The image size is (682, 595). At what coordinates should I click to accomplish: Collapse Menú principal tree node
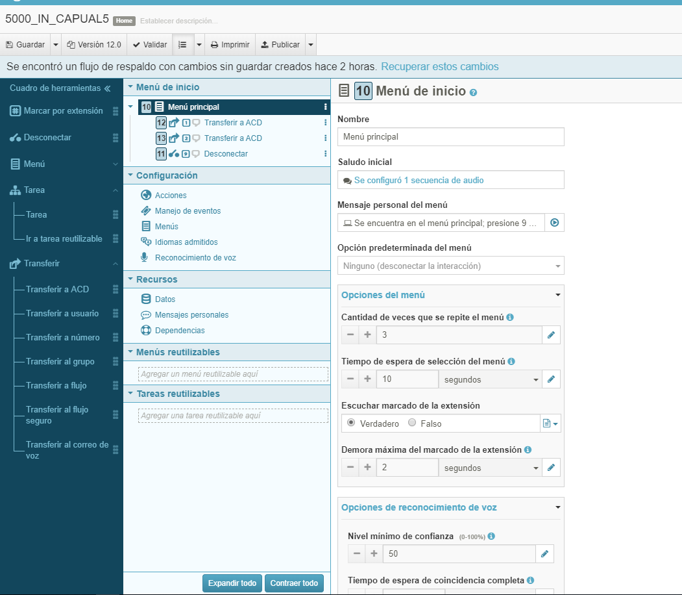coord(130,107)
